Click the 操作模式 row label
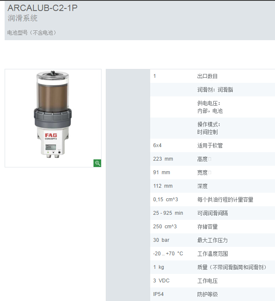Image resolution: width=275 pixels, height=301 pixels. coord(209,124)
